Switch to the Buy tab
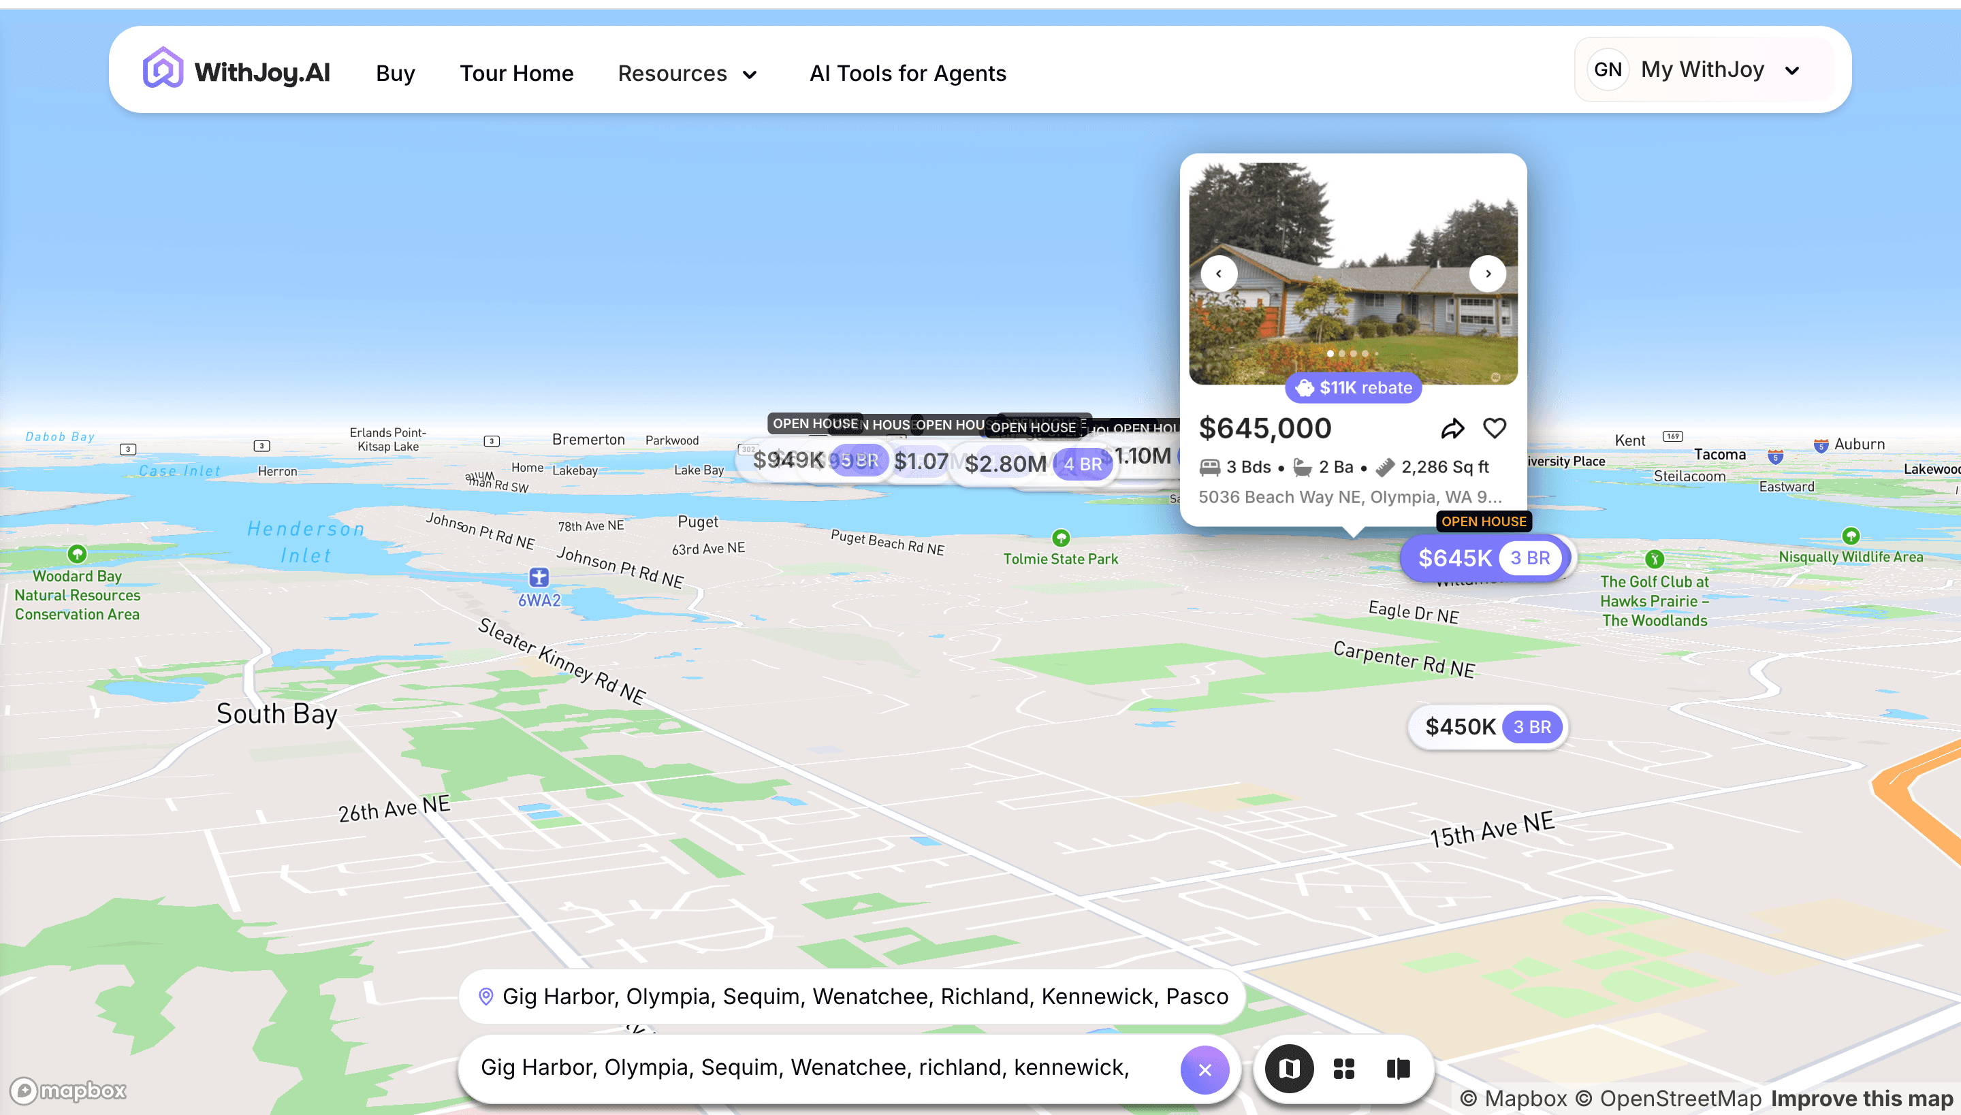The height and width of the screenshot is (1115, 1961). (x=395, y=74)
